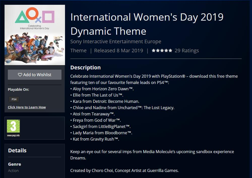This screenshot has width=252, height=178.
Task: Click the Freya from God of War line
Action: click(96, 120)
